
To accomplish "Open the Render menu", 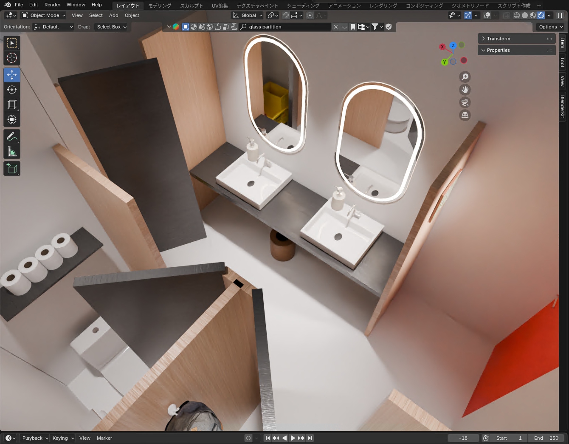I will tap(52, 5).
